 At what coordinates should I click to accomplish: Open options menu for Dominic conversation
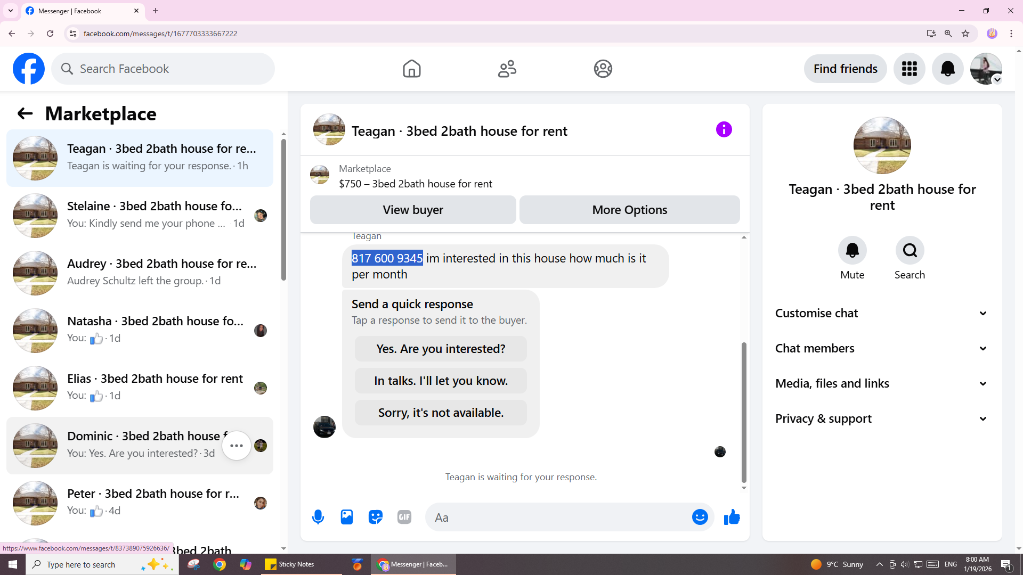237,446
